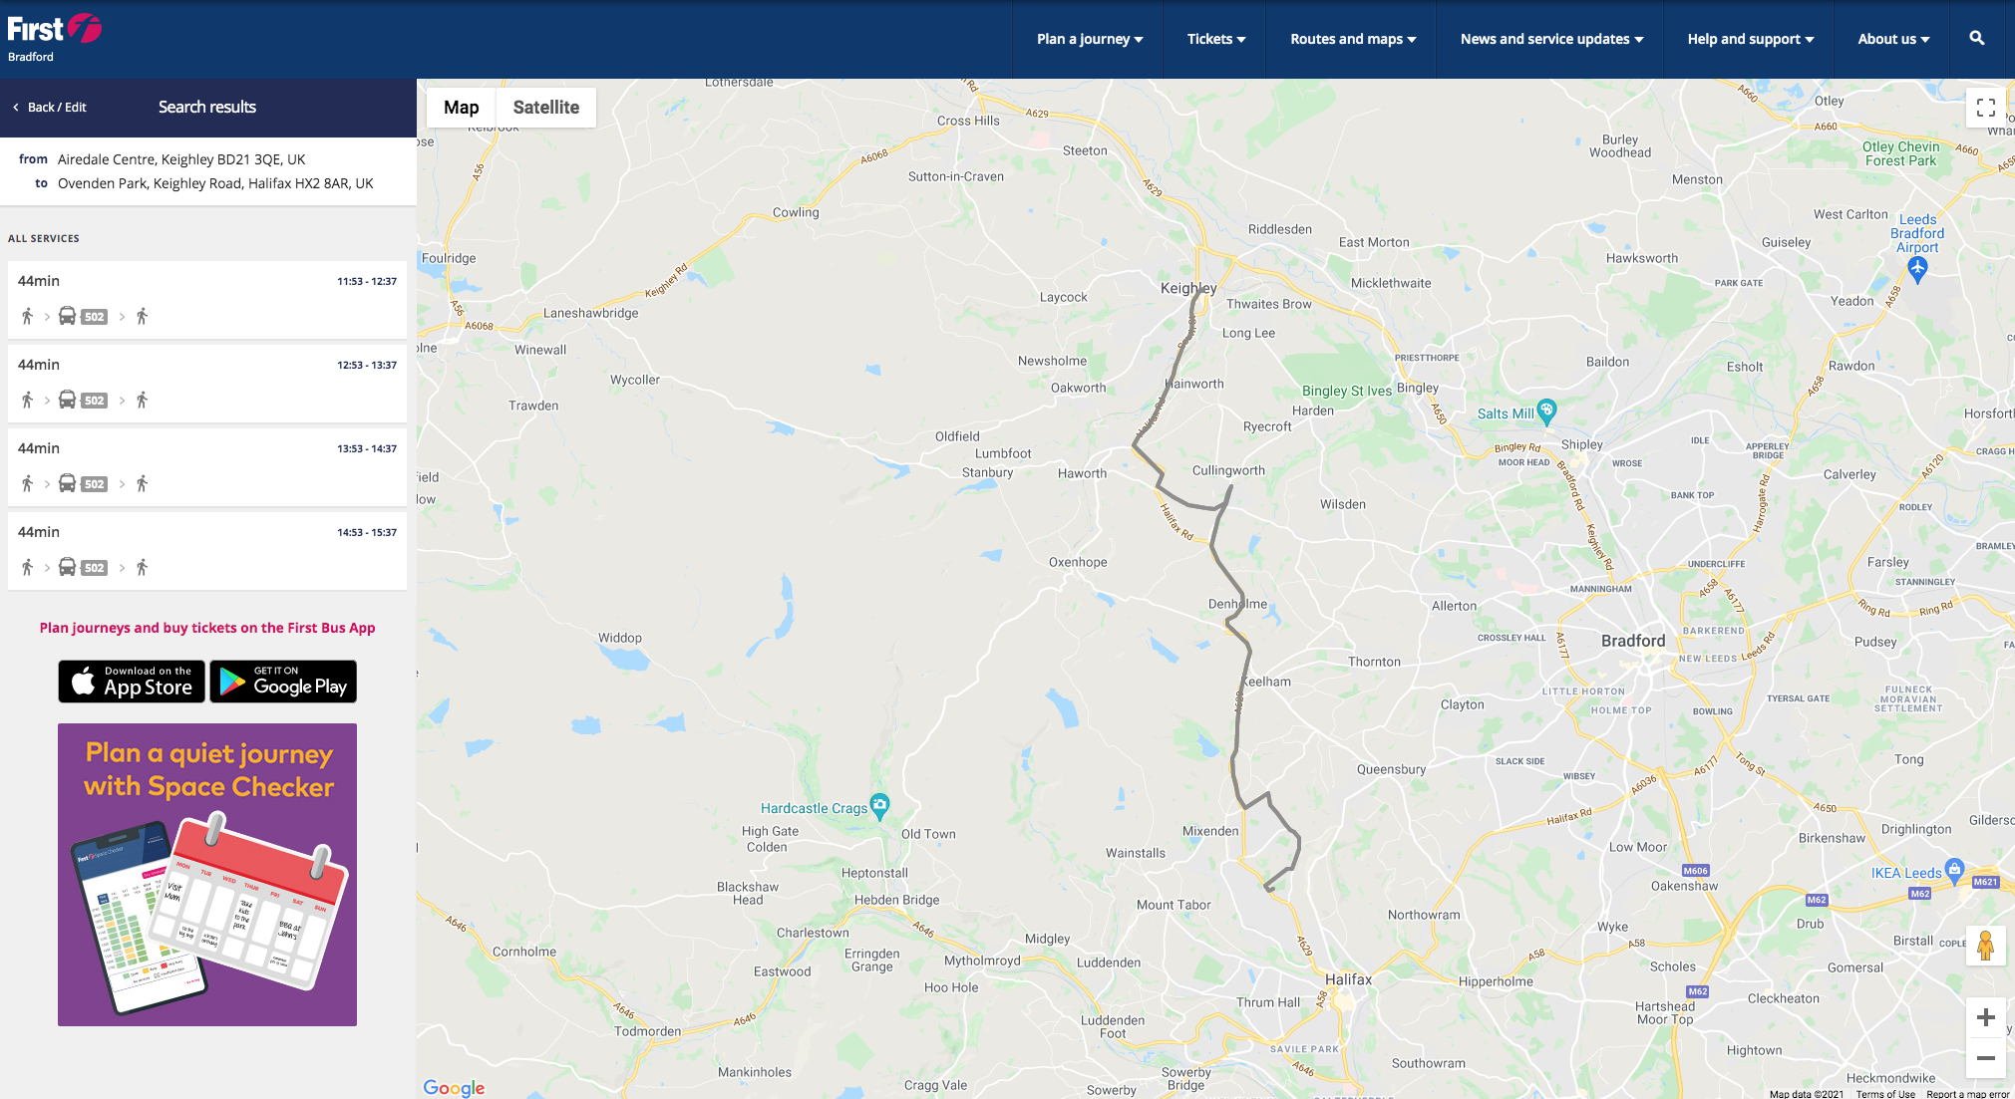Click the bus icon in the 12:53 journey
Viewport: 2015px width, 1099px height.
[67, 400]
